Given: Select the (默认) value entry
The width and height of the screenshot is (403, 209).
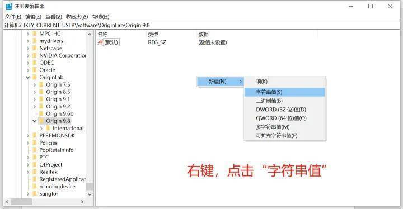Looking at the screenshot, I should (111, 42).
